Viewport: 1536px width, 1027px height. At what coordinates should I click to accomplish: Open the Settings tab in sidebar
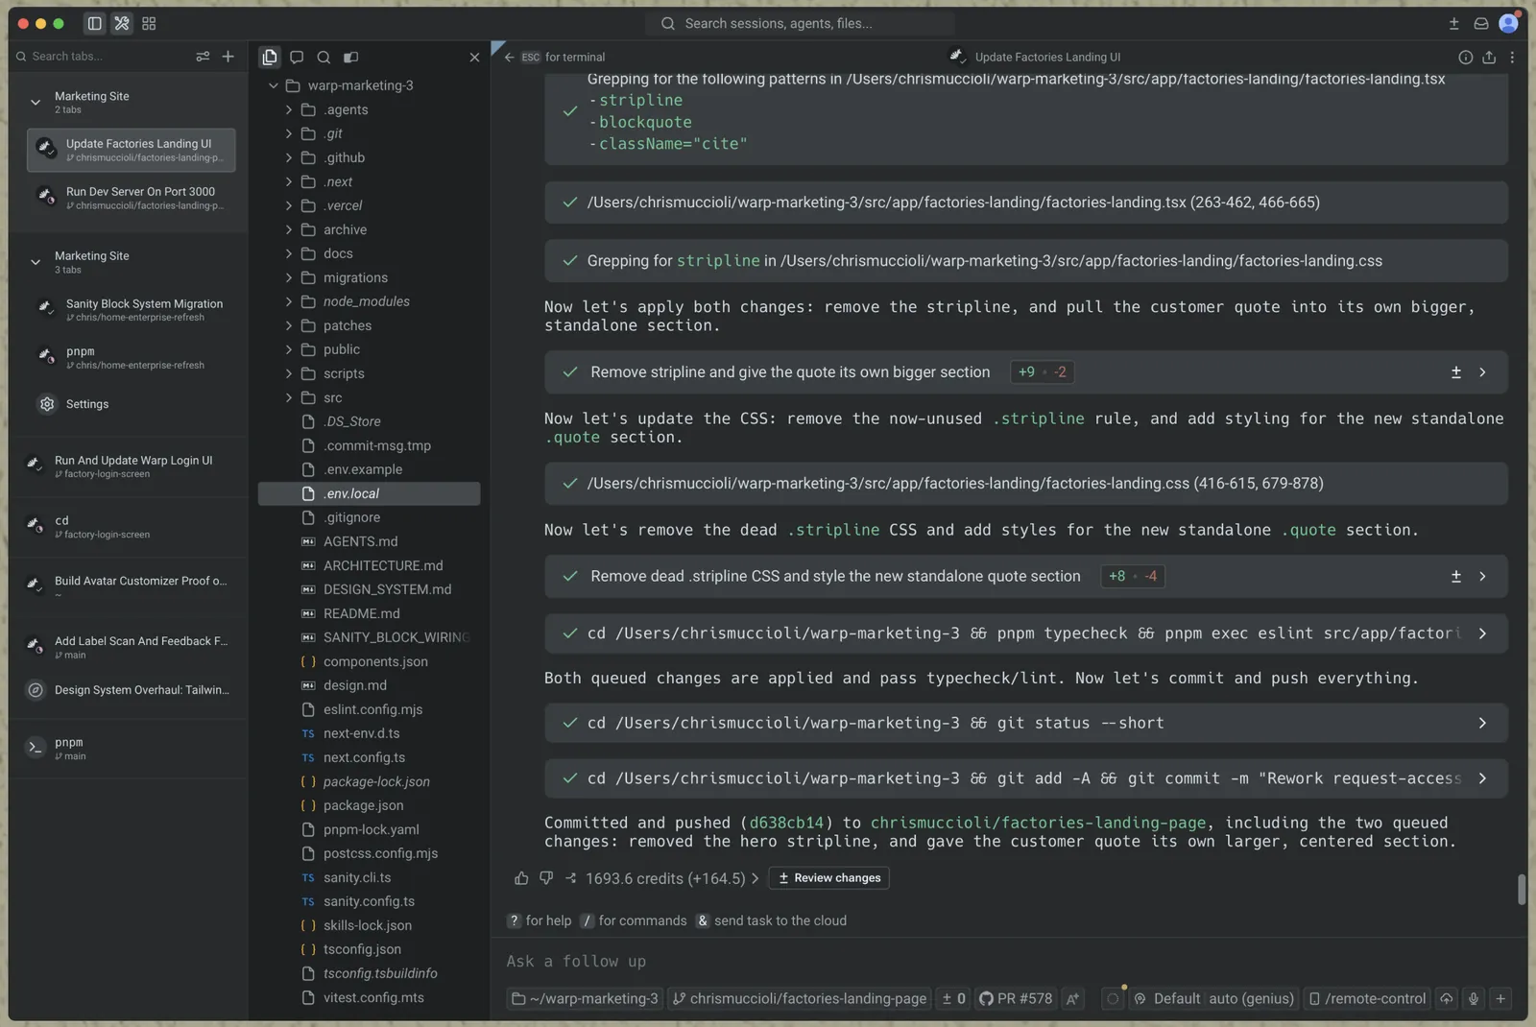pyautogui.click(x=132, y=404)
